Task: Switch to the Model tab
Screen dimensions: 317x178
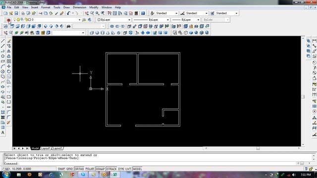Action: click(35, 148)
